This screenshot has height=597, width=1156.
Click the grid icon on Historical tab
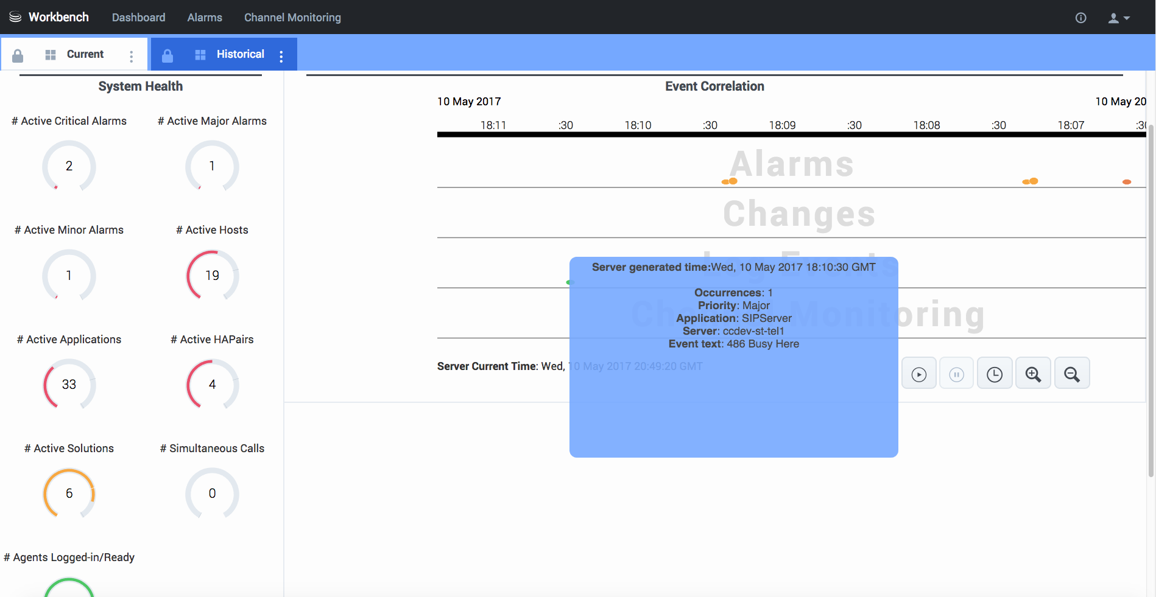coord(200,55)
